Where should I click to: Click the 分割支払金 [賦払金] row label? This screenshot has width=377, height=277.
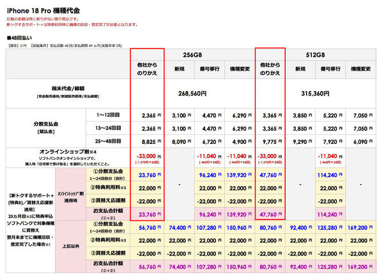click(x=45, y=127)
